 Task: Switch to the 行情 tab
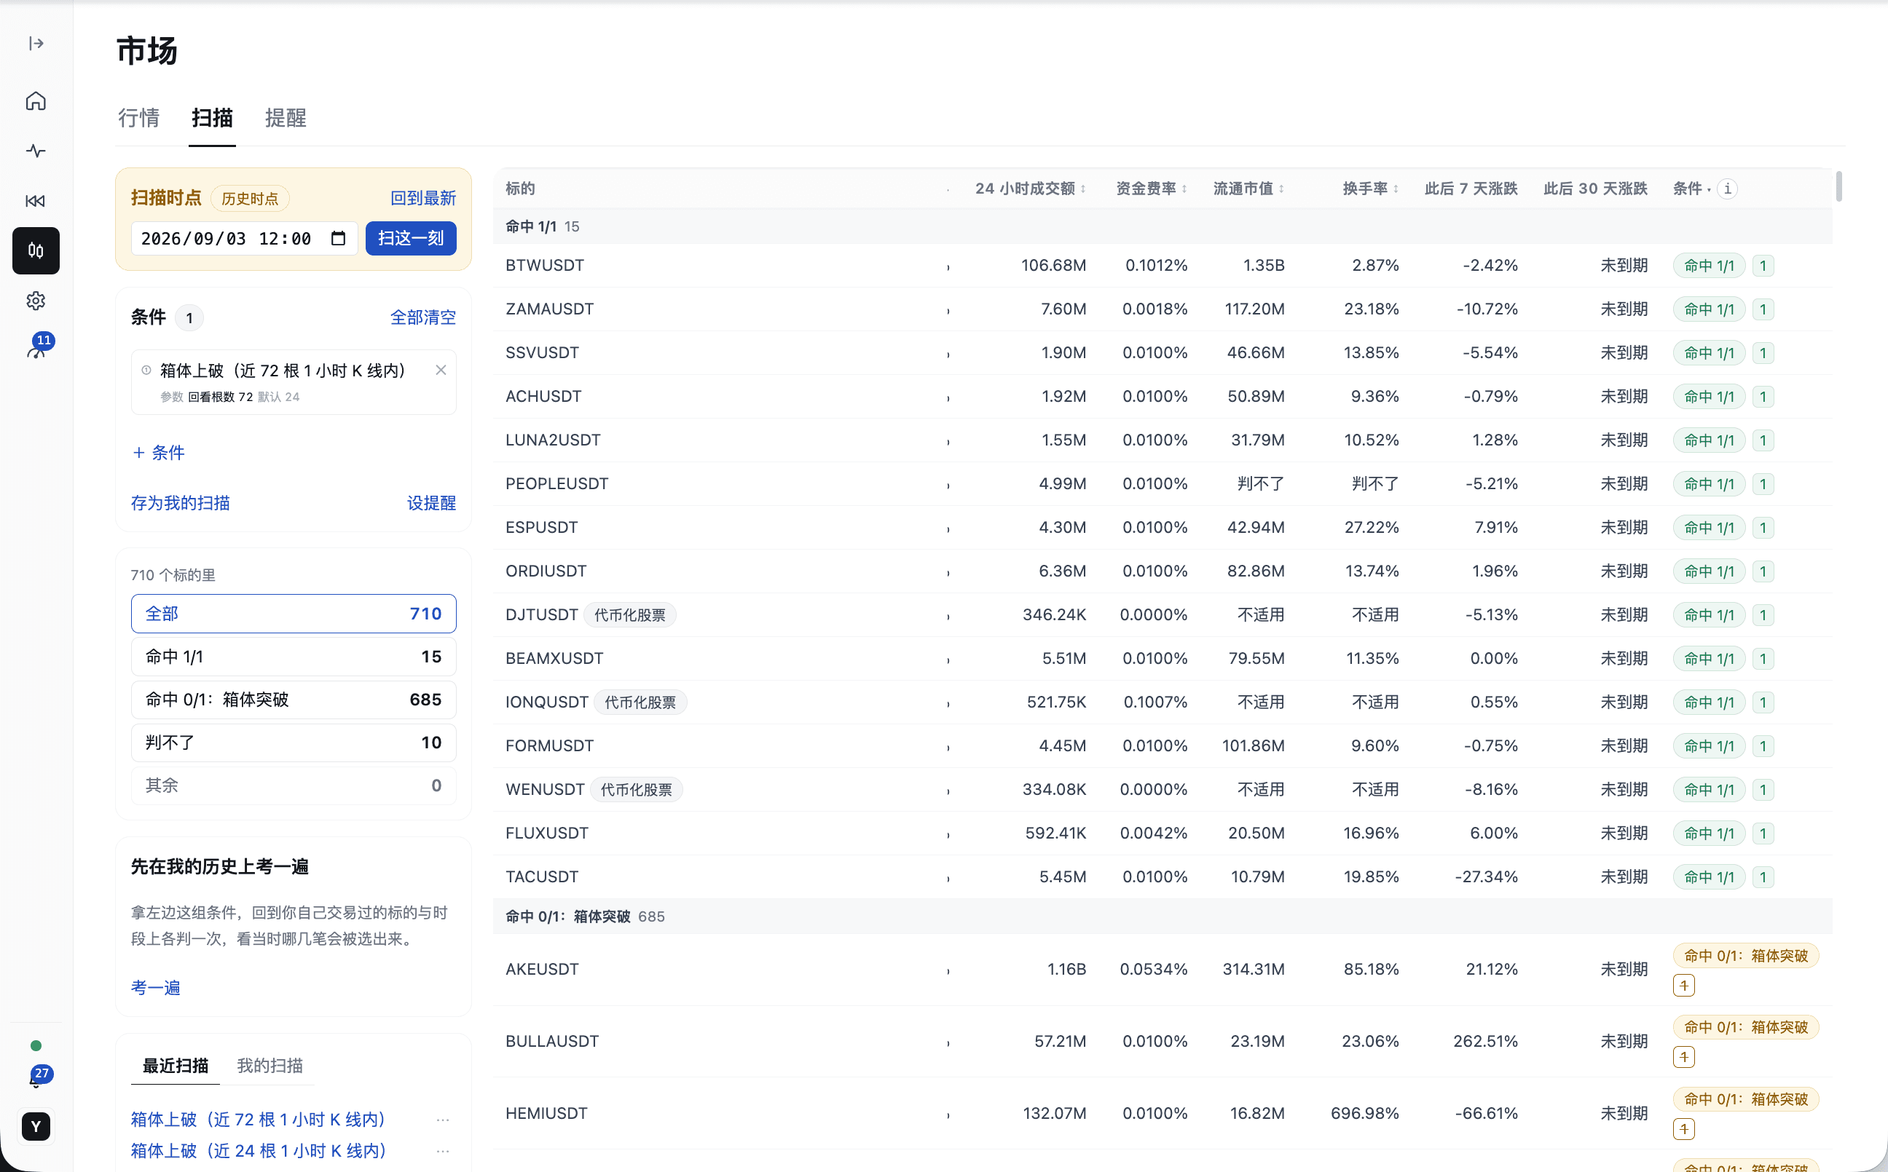[x=139, y=118]
